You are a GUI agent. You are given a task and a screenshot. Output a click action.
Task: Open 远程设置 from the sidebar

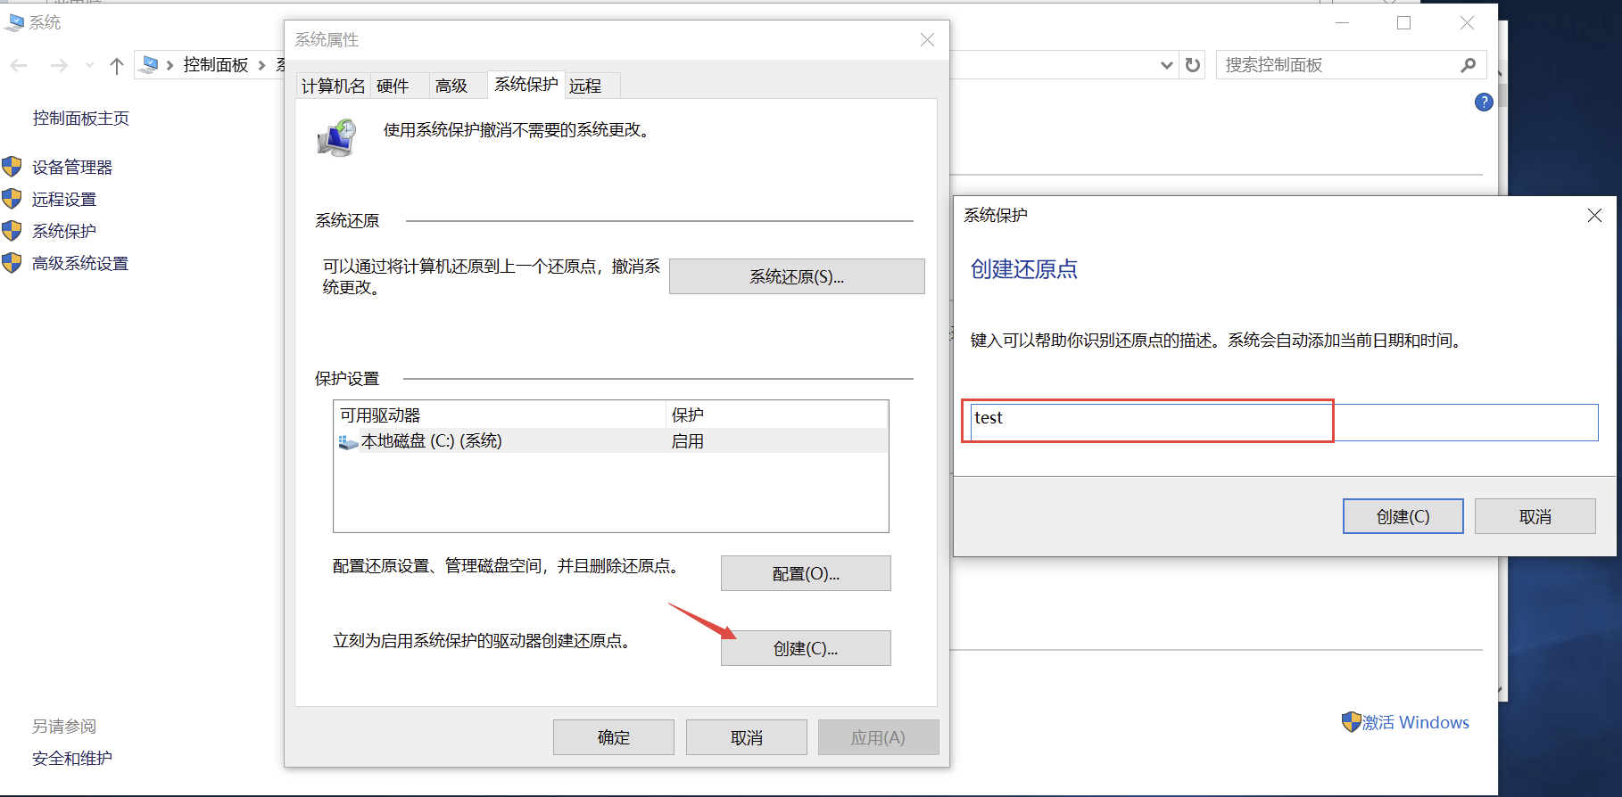click(x=64, y=200)
